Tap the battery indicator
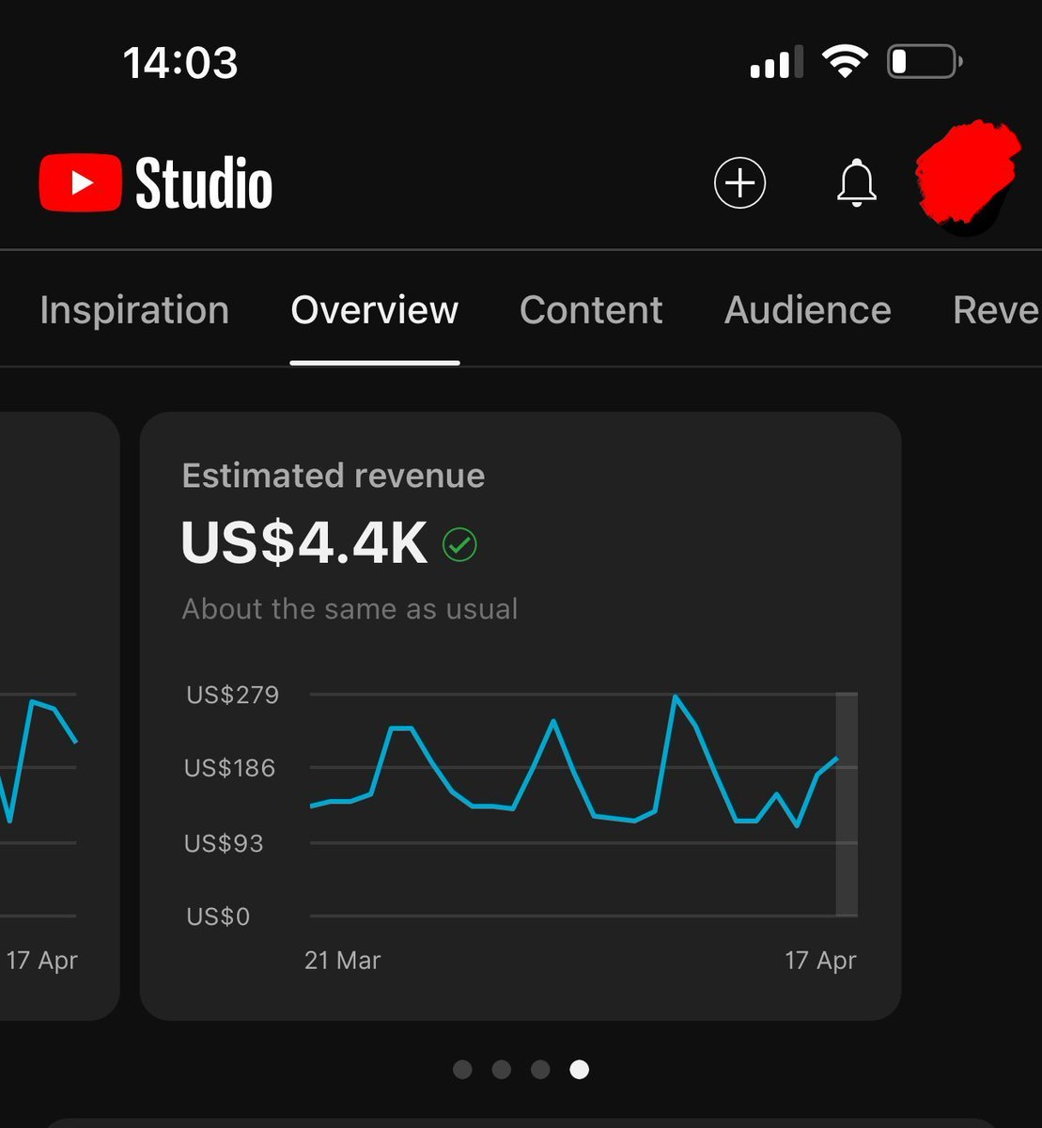The width and height of the screenshot is (1042, 1128). [x=923, y=60]
